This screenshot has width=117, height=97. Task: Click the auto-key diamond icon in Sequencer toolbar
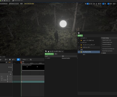click(x=10, y=59)
